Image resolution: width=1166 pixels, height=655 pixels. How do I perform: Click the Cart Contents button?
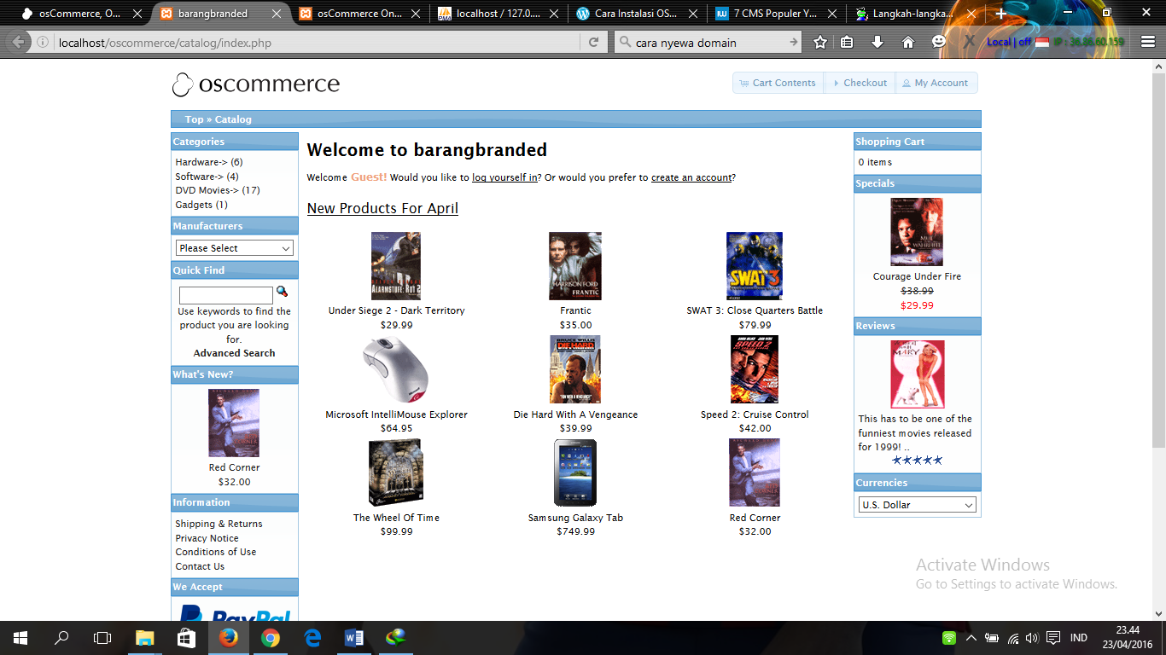pyautogui.click(x=778, y=83)
